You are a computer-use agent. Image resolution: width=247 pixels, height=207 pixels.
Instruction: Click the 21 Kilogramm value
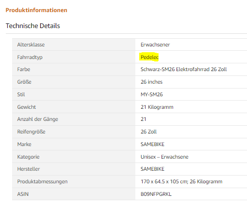(157, 107)
